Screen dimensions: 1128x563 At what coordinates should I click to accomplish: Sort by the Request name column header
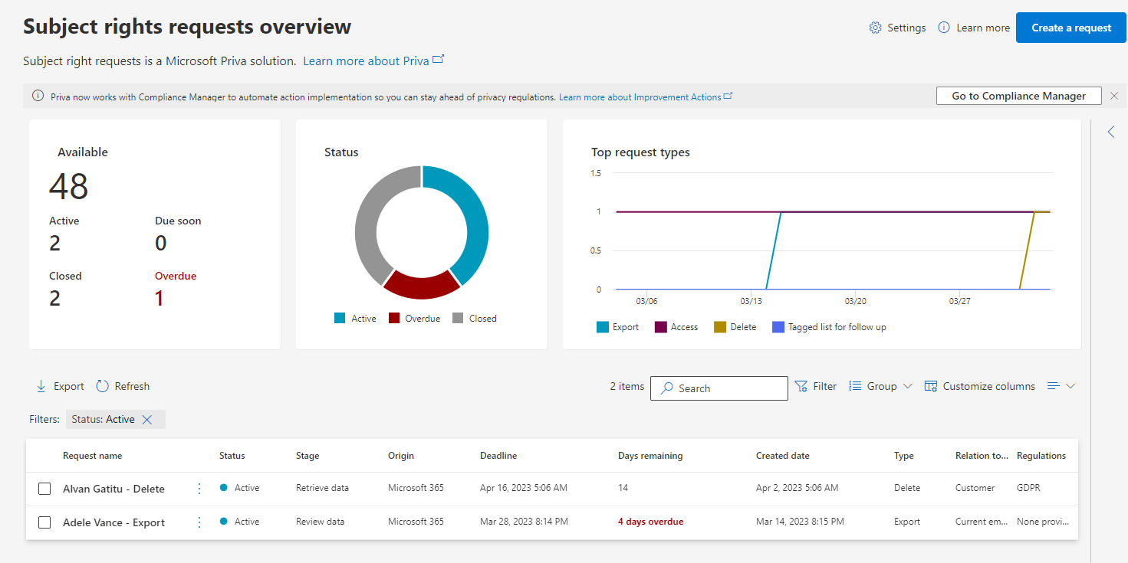(x=92, y=456)
